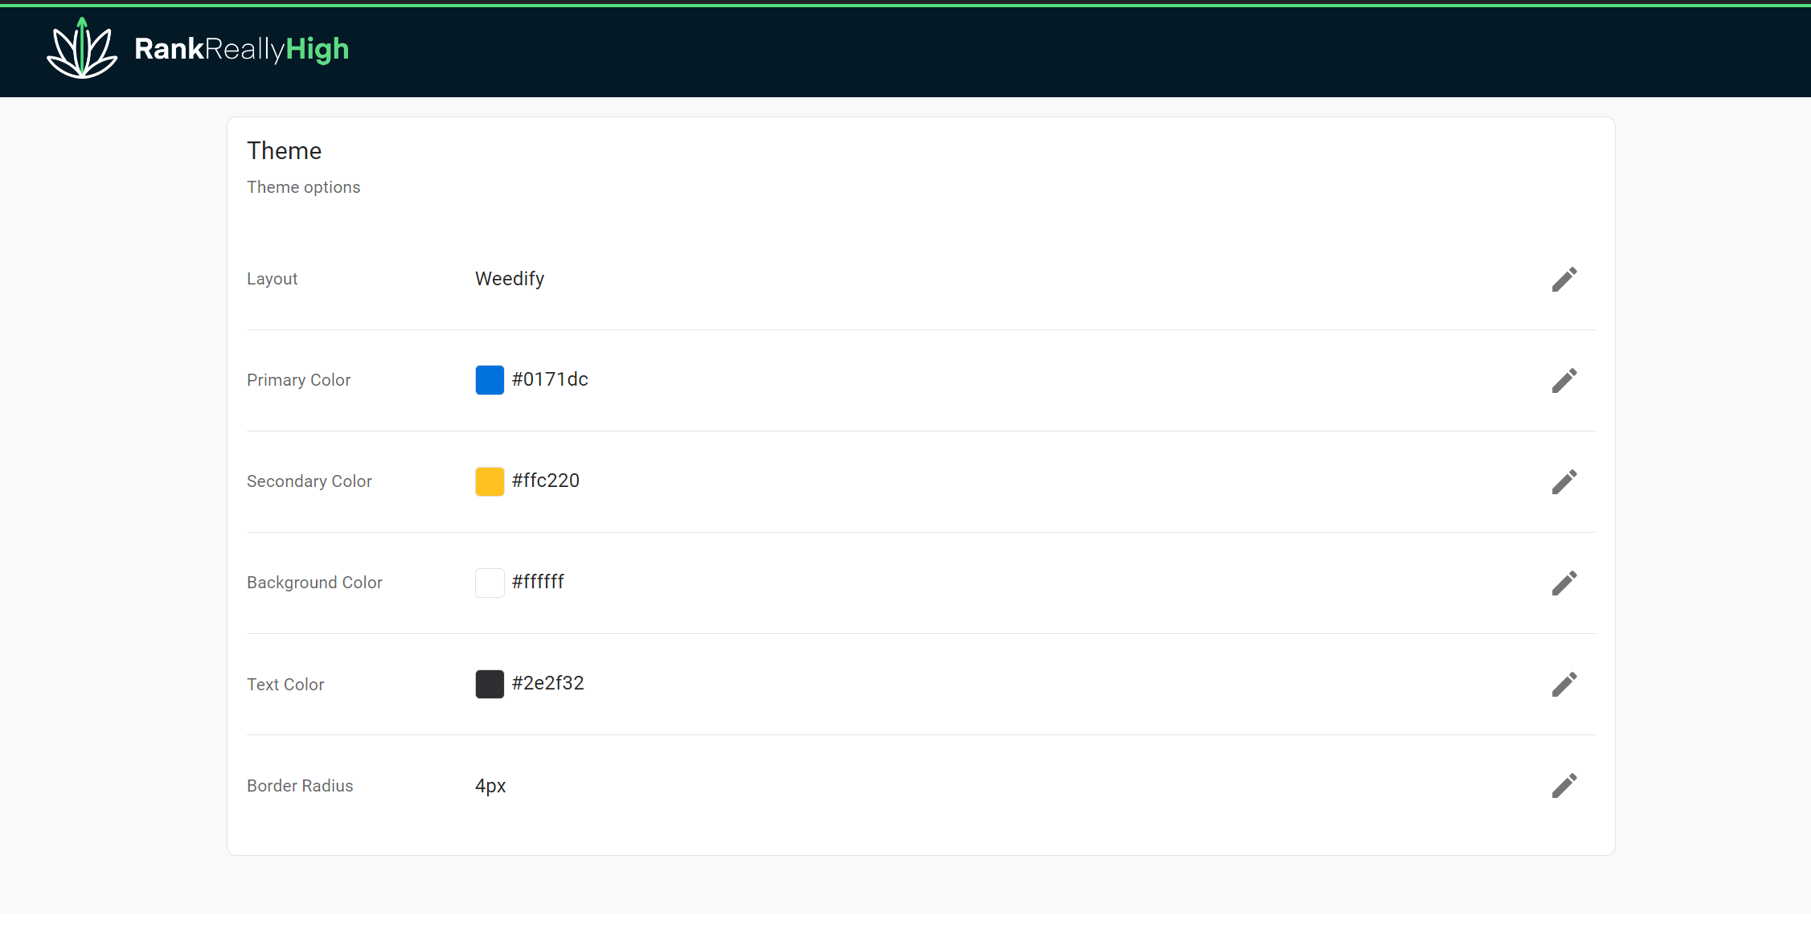Click the Weedify layout value
Image resolution: width=1811 pixels, height=937 pixels.
tap(510, 279)
